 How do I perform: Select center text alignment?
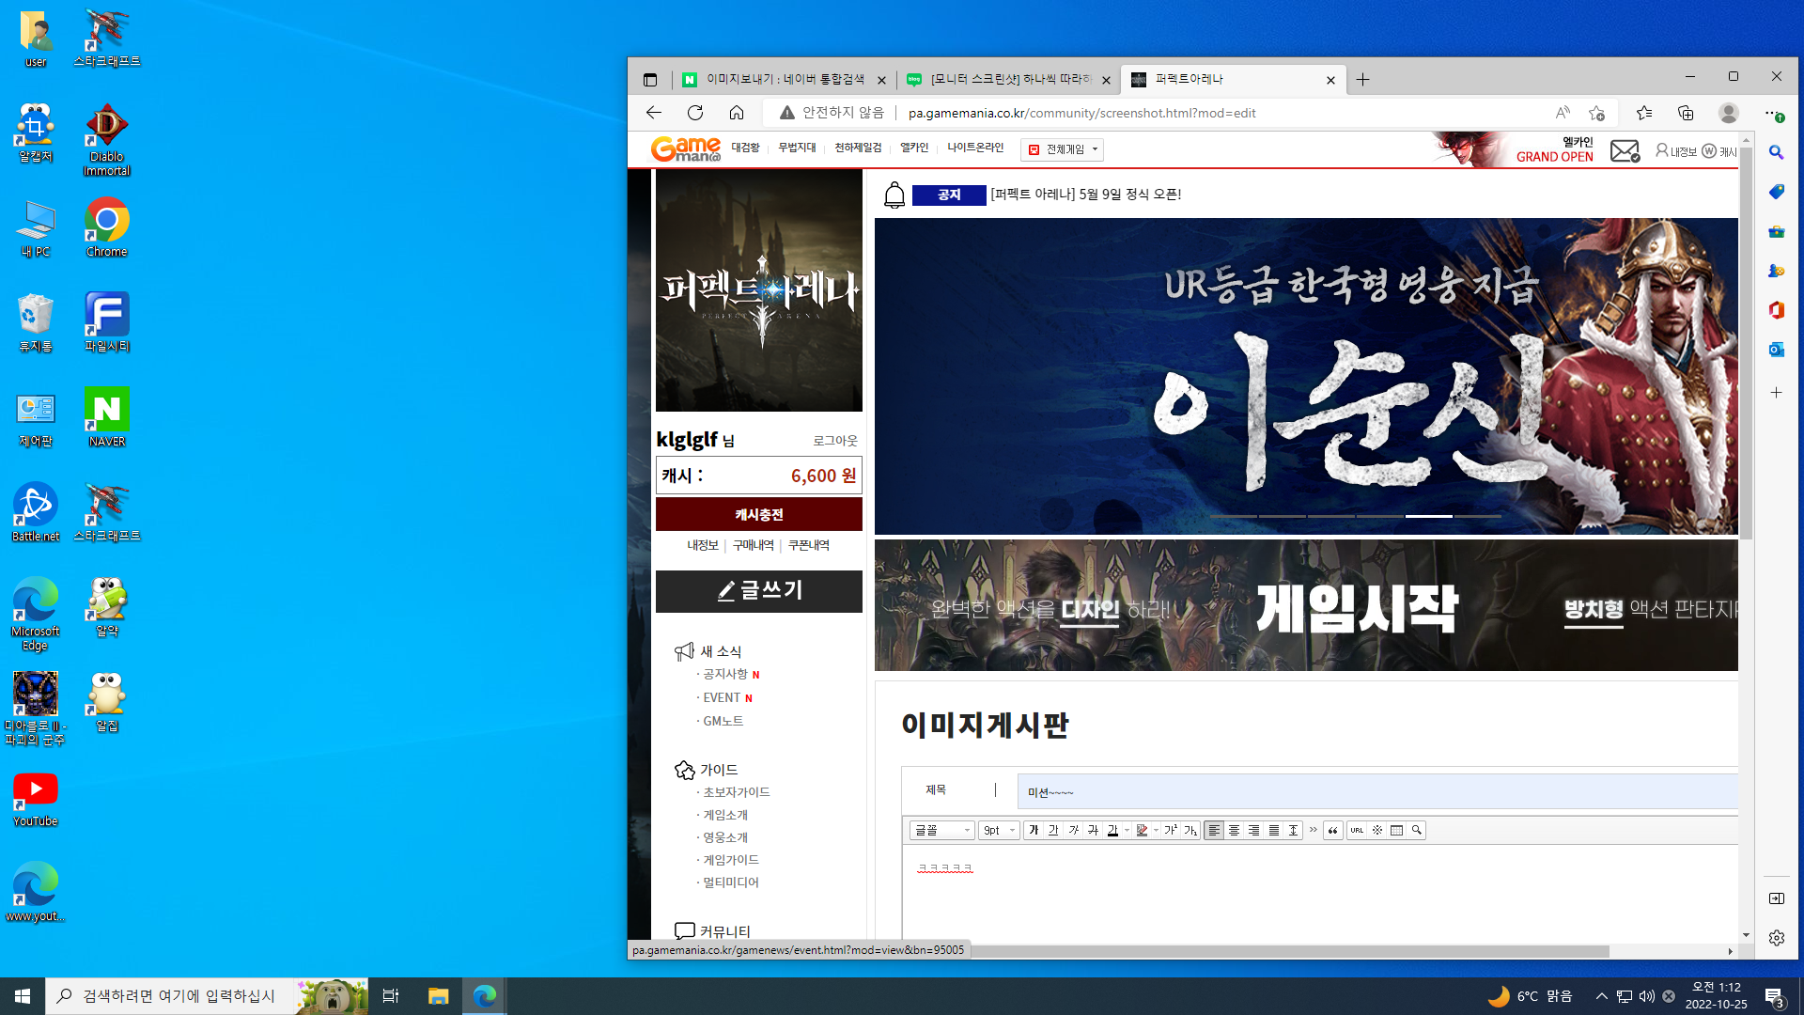pyautogui.click(x=1234, y=830)
